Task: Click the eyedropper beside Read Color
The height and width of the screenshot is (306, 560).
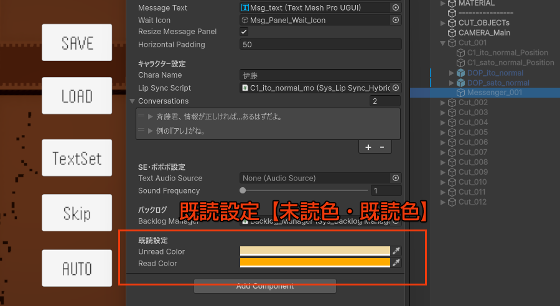Action: pyautogui.click(x=396, y=263)
